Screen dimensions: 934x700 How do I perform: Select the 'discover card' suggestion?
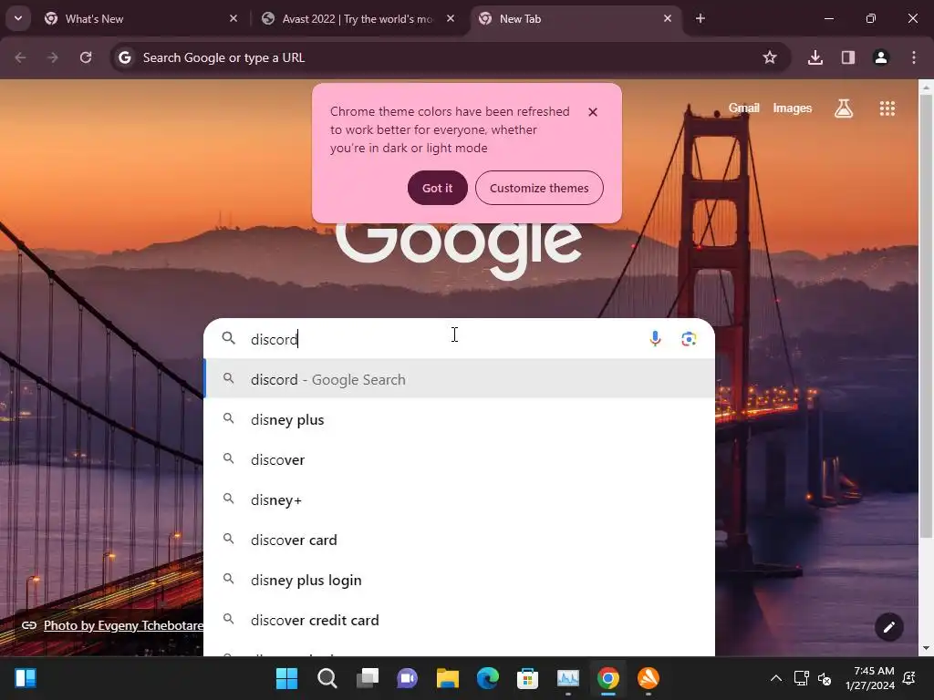click(x=460, y=540)
